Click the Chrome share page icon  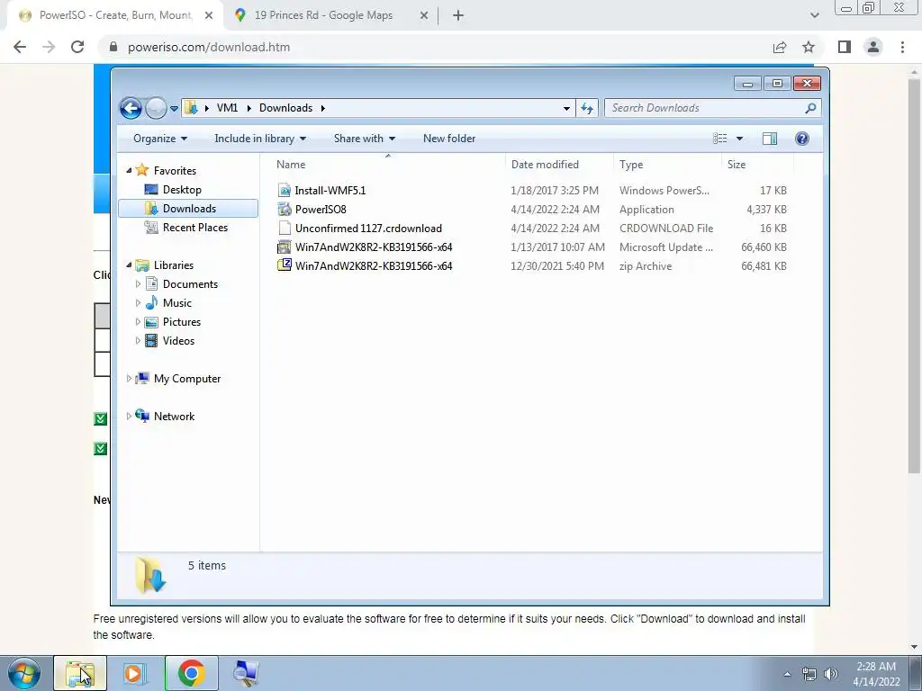click(780, 47)
